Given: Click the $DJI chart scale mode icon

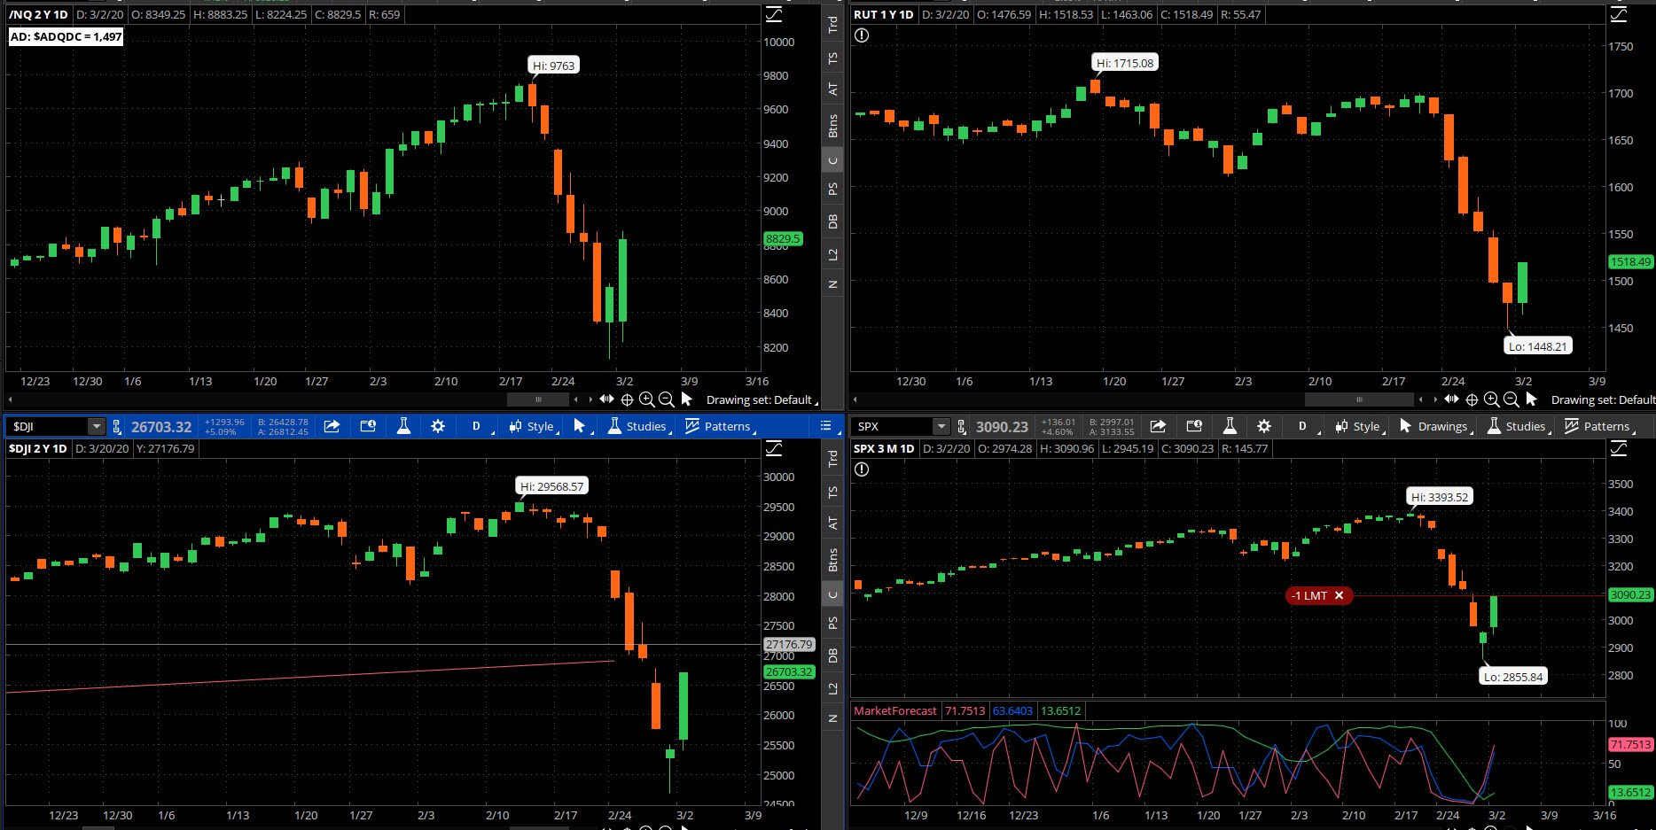Looking at the screenshot, I should (774, 448).
